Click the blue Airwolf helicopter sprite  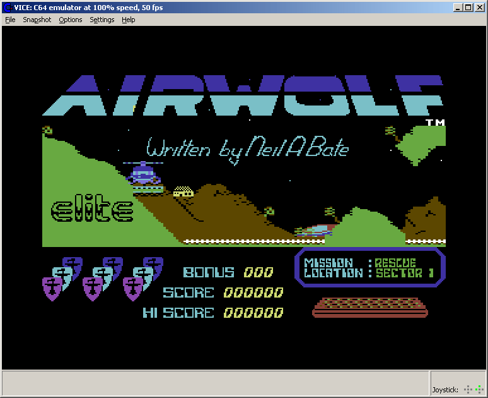(x=145, y=172)
